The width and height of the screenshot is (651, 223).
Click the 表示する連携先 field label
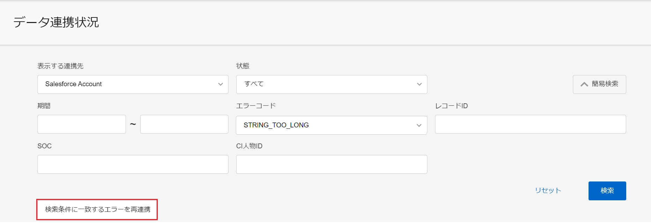(x=60, y=66)
